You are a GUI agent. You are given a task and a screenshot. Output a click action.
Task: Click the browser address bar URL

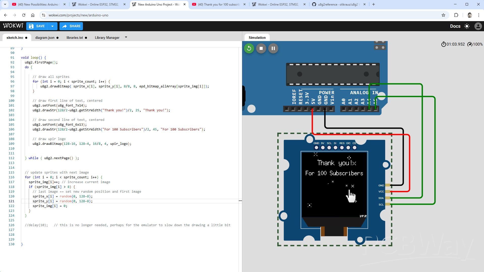[x=78, y=15]
